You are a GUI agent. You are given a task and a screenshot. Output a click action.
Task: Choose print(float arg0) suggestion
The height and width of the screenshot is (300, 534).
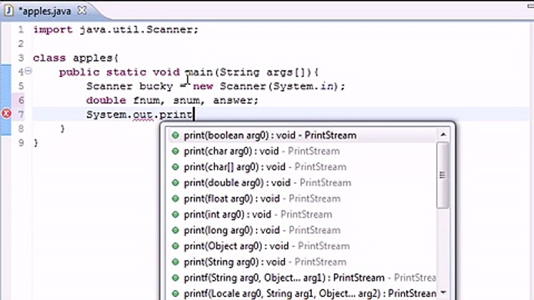coord(302,199)
